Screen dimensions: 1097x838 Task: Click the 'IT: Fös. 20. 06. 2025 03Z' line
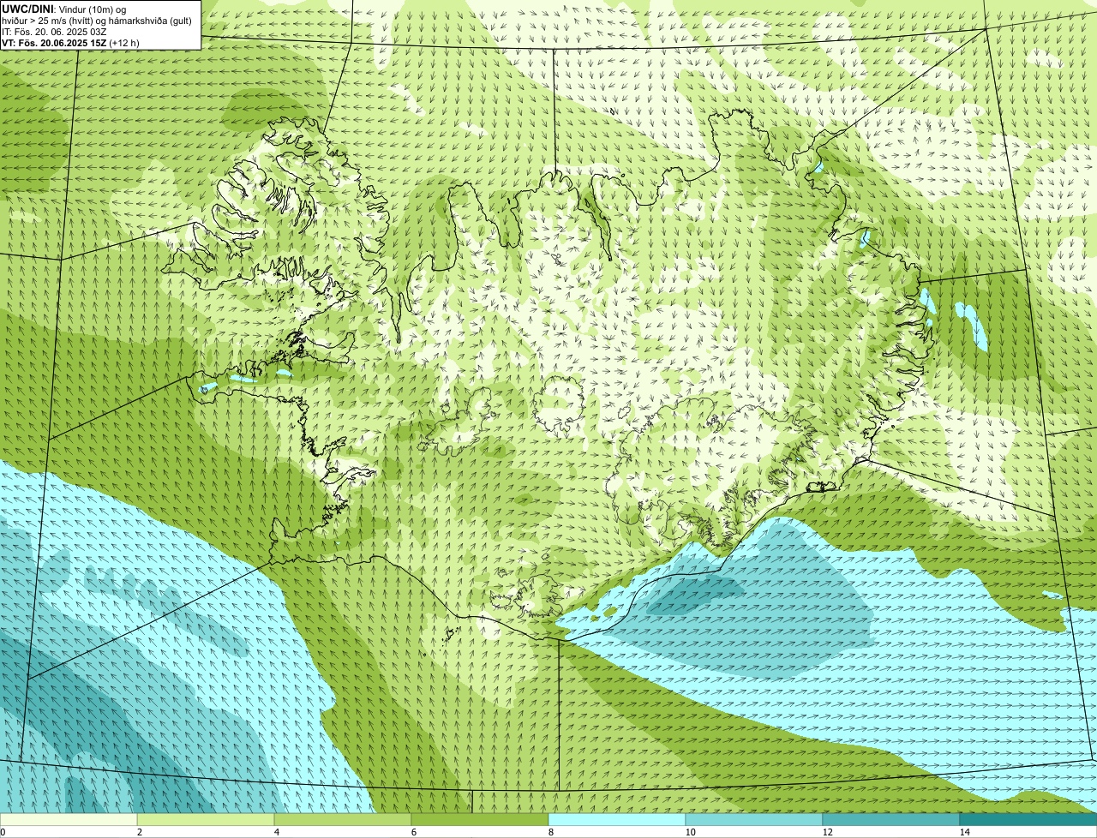tap(54, 31)
